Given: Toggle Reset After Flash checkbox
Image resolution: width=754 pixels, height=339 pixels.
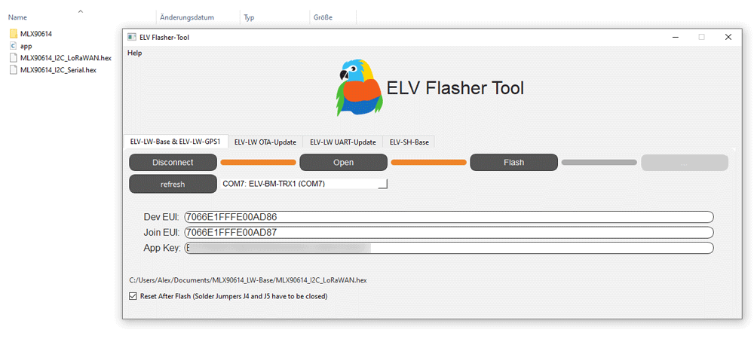Looking at the screenshot, I should tap(133, 296).
